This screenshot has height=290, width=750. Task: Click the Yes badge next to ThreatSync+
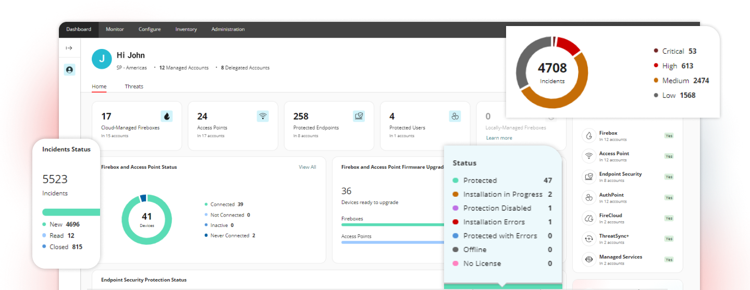click(669, 239)
